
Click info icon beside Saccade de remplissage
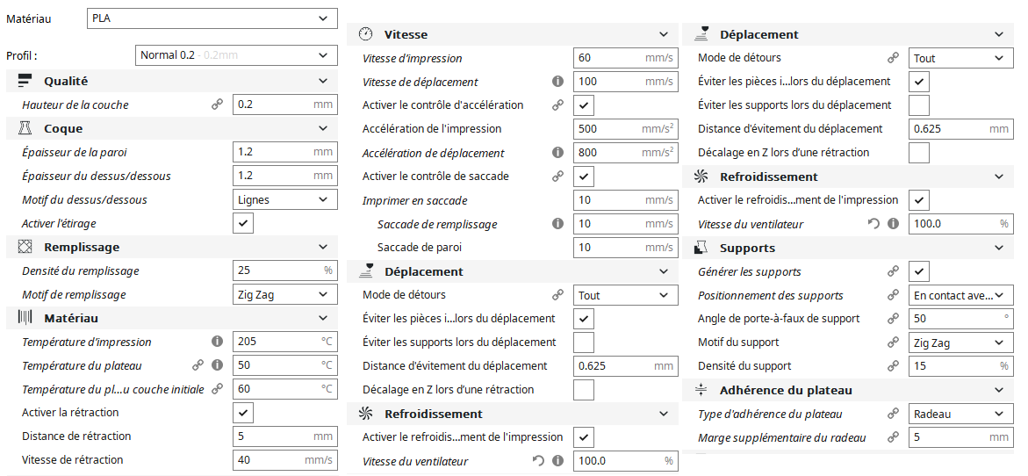coord(558,224)
